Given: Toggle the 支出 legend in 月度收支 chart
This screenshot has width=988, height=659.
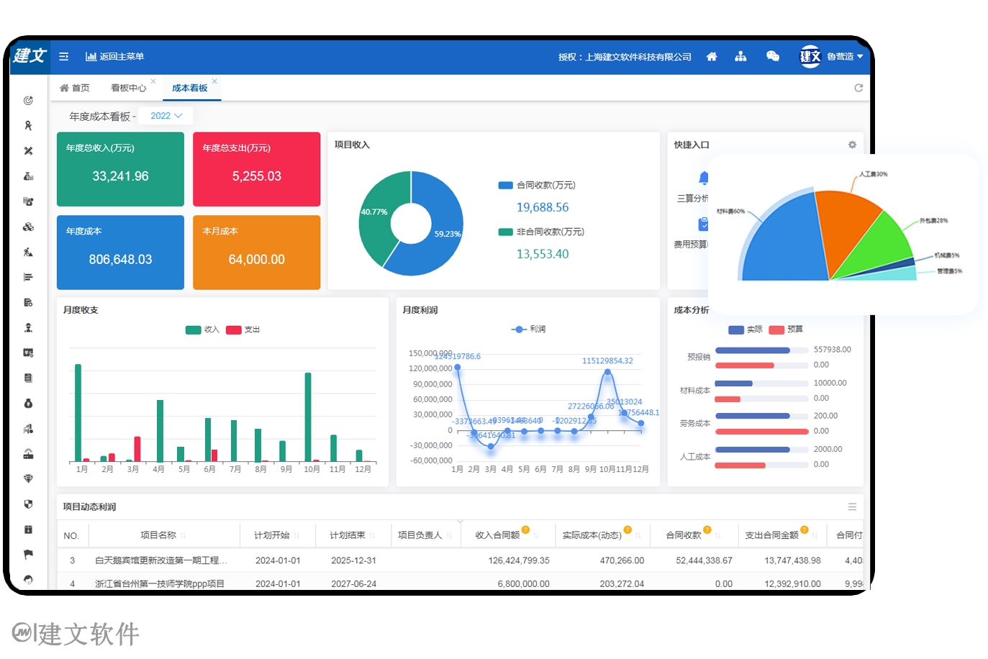Looking at the screenshot, I should pos(243,329).
